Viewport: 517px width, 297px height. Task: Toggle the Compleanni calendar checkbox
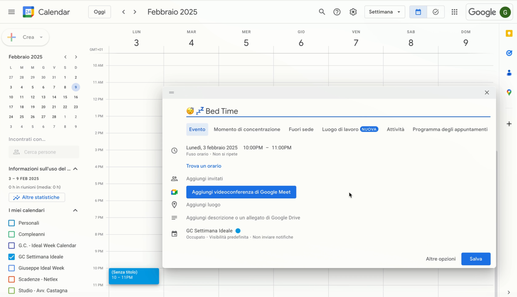(11, 234)
